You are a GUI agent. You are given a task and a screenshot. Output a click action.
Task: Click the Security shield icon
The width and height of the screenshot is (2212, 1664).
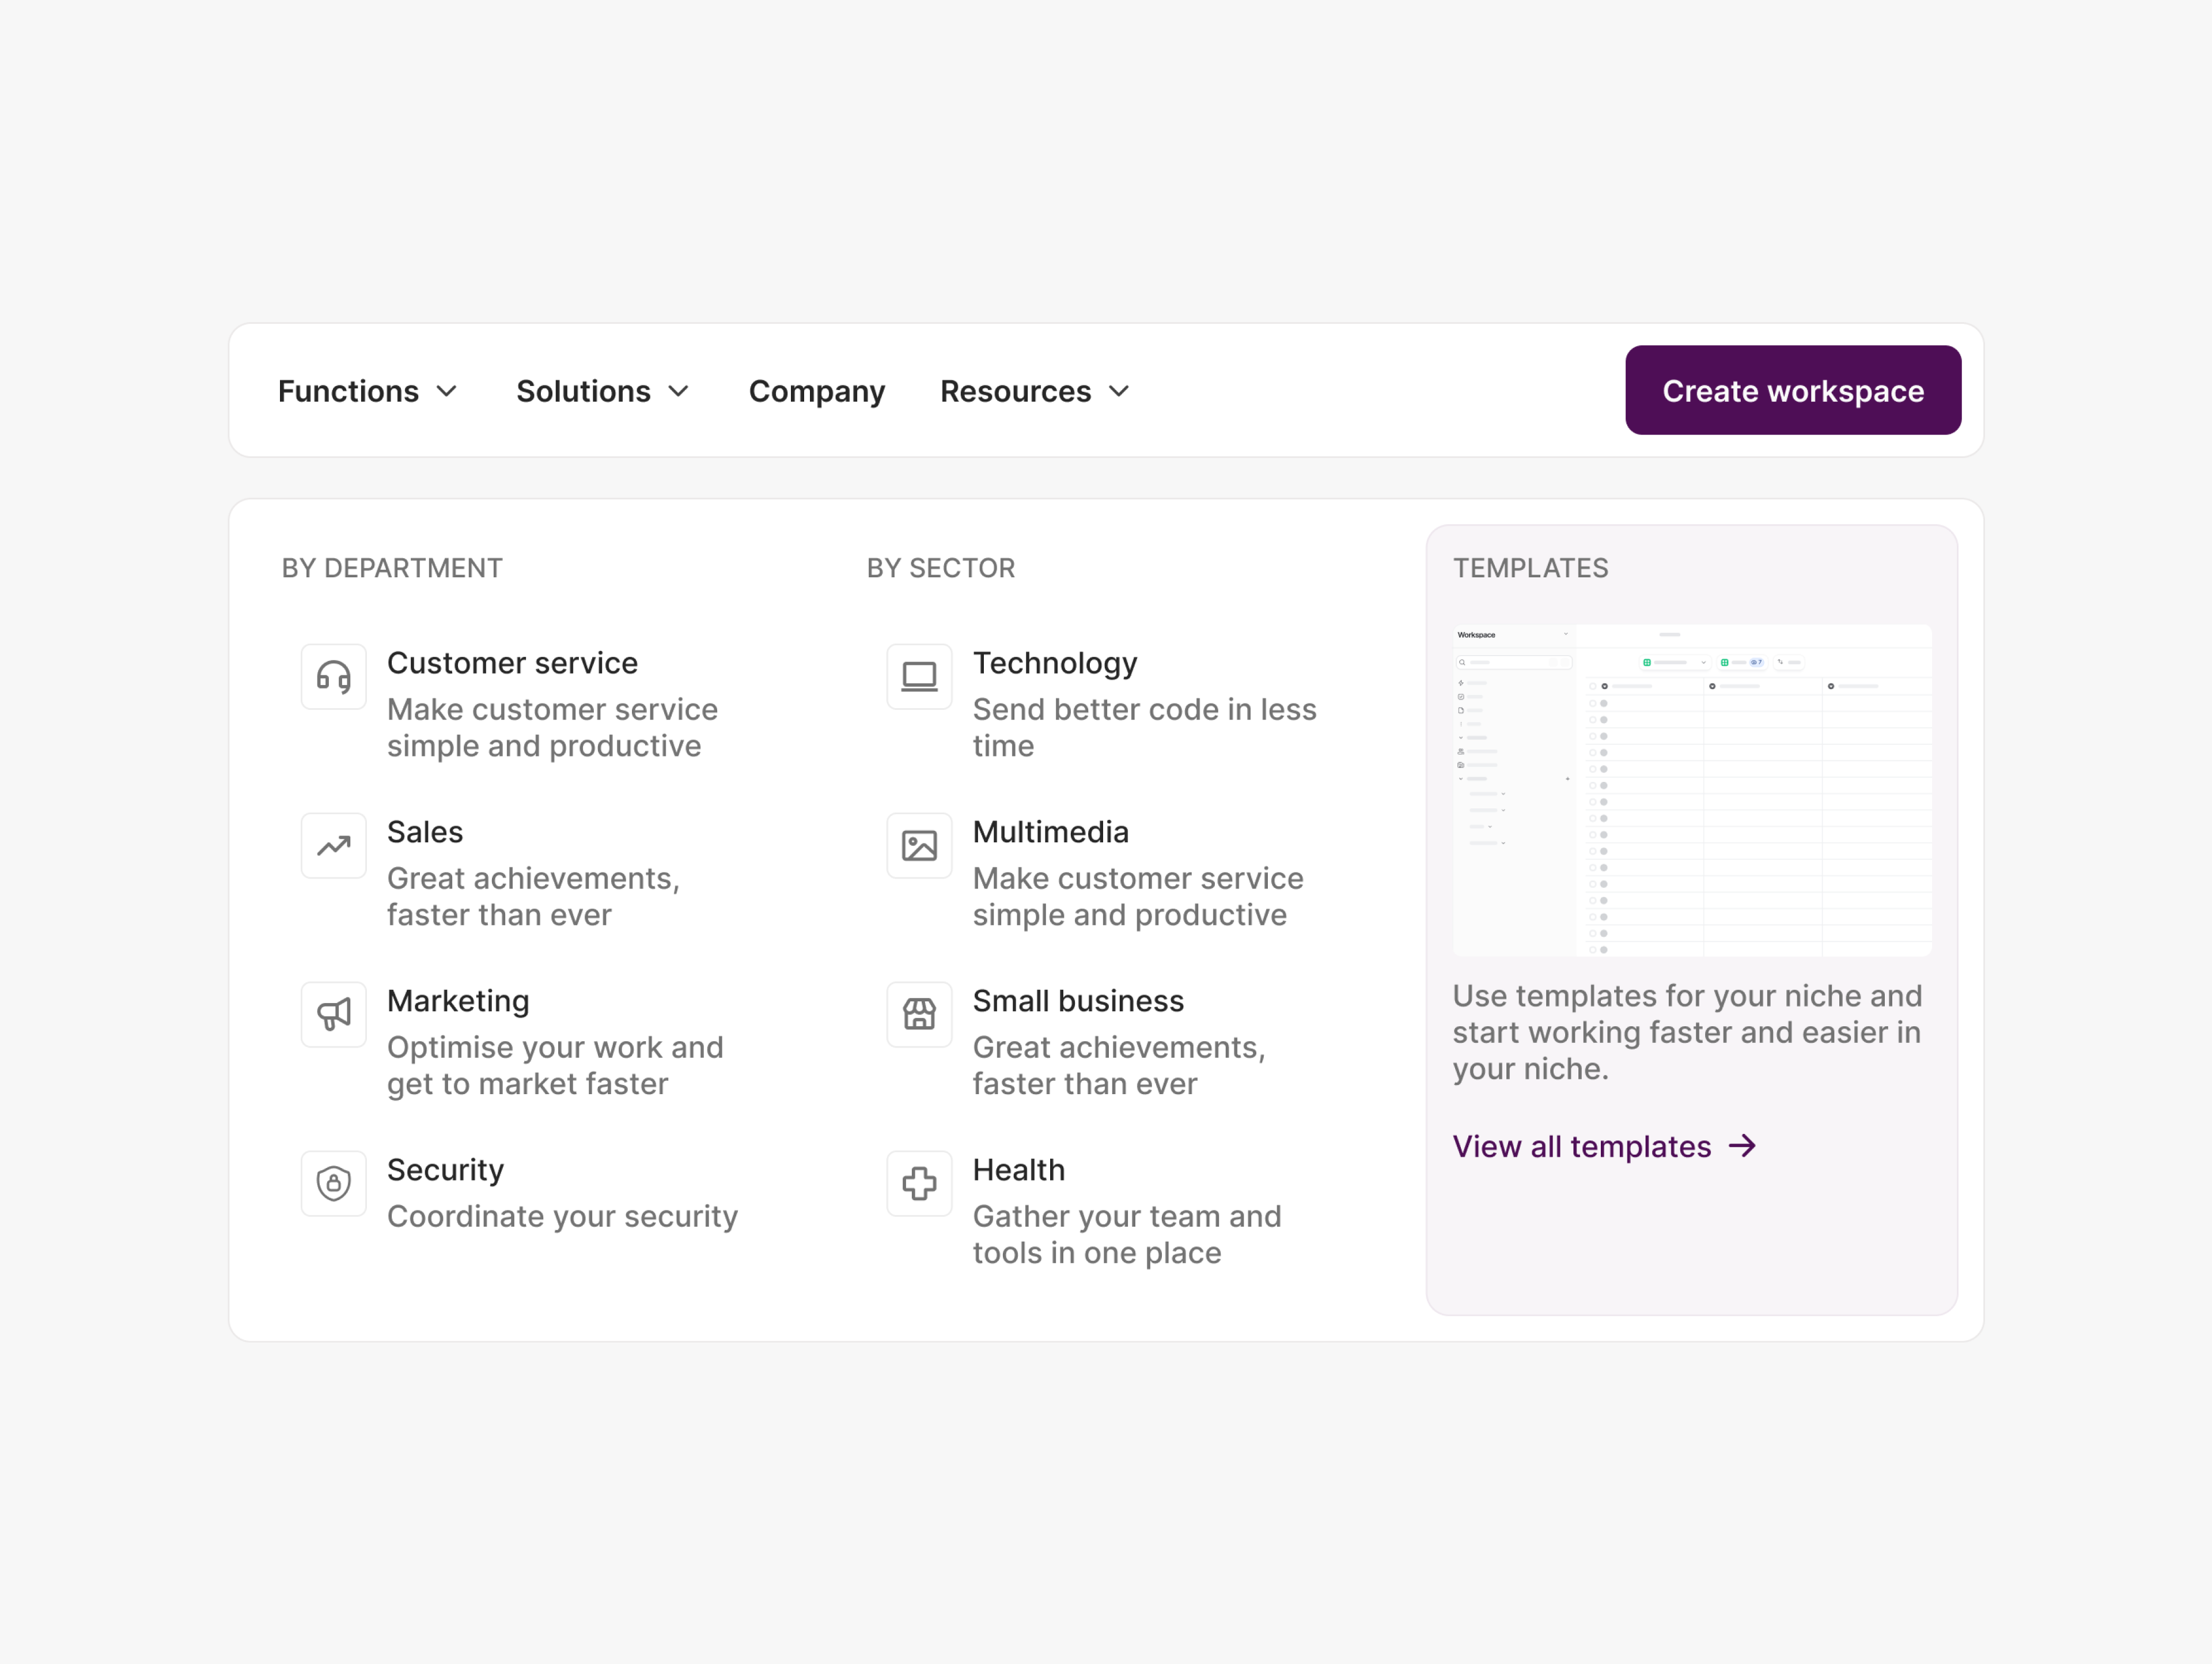[333, 1184]
